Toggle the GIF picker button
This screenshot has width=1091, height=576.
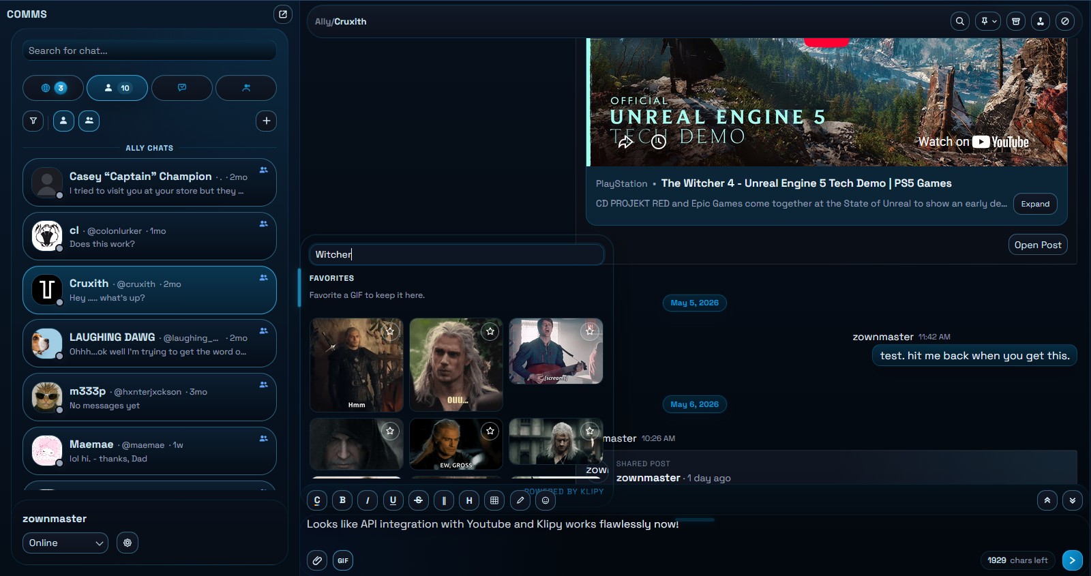[x=343, y=560]
